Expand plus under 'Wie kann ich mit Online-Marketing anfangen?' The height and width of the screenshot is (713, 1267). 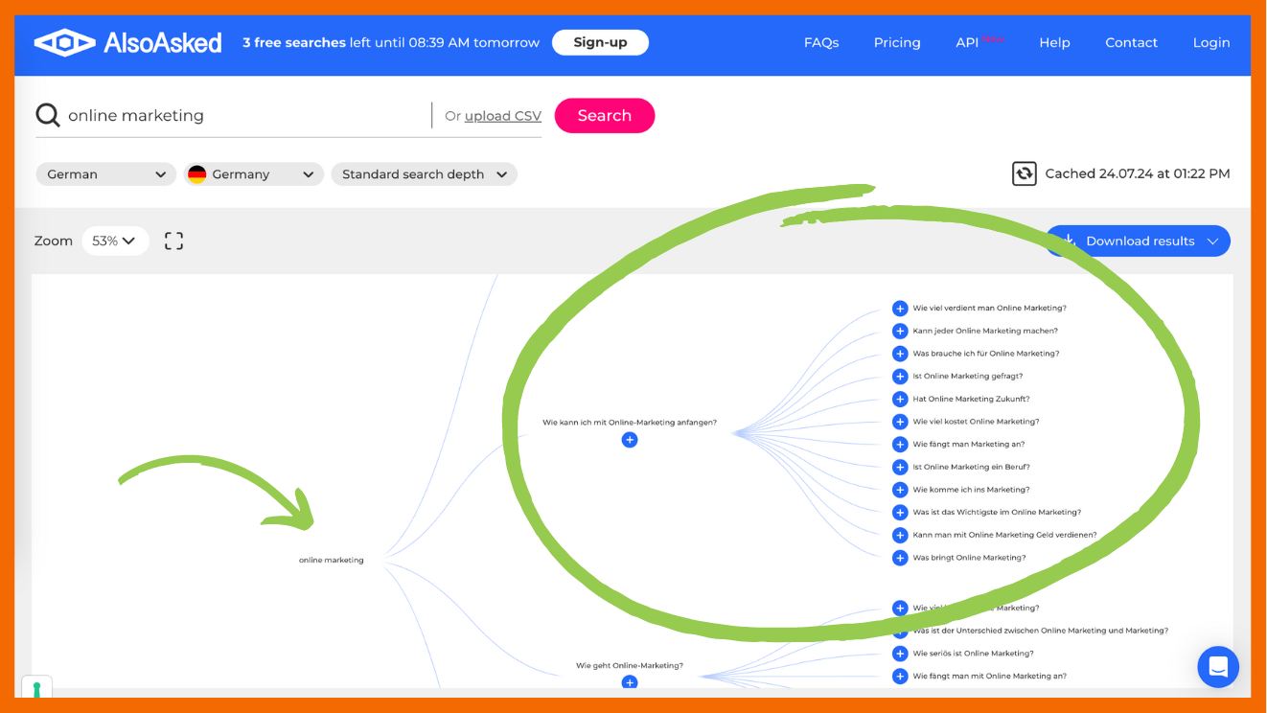point(629,440)
